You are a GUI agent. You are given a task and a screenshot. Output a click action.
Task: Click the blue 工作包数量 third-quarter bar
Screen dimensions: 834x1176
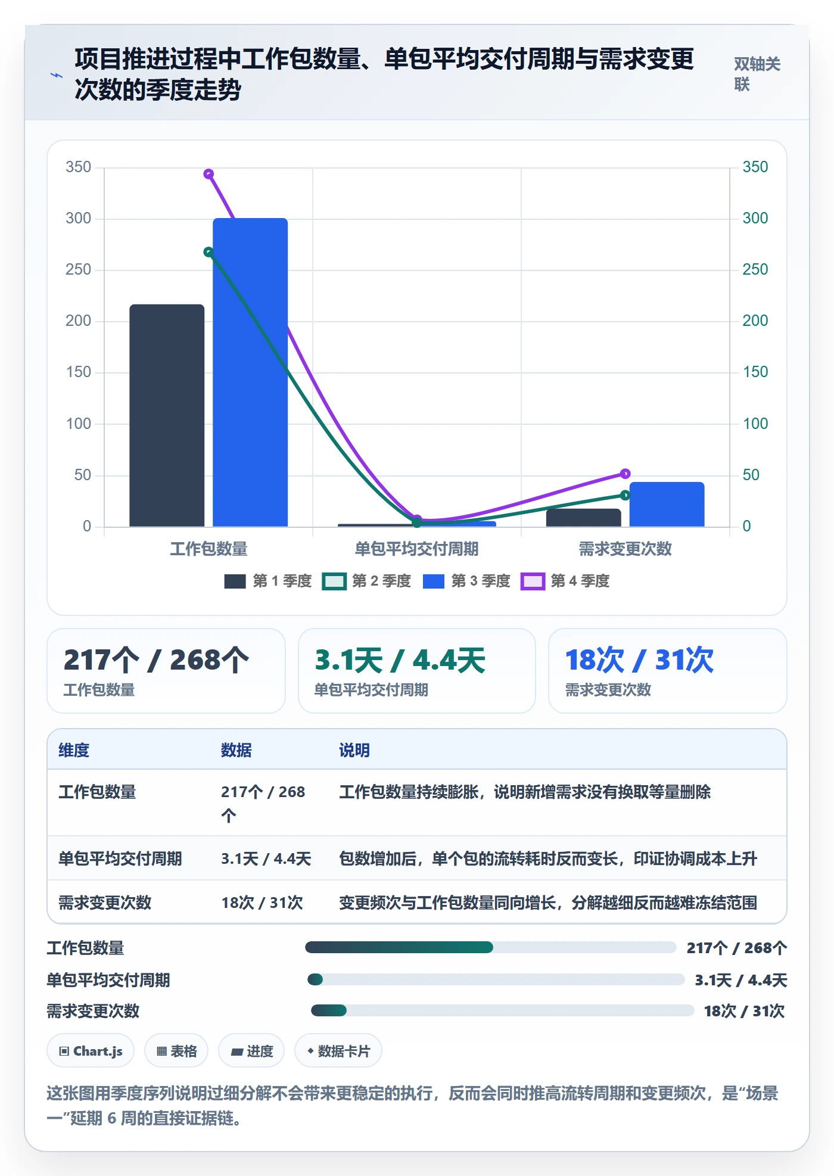[x=250, y=372]
